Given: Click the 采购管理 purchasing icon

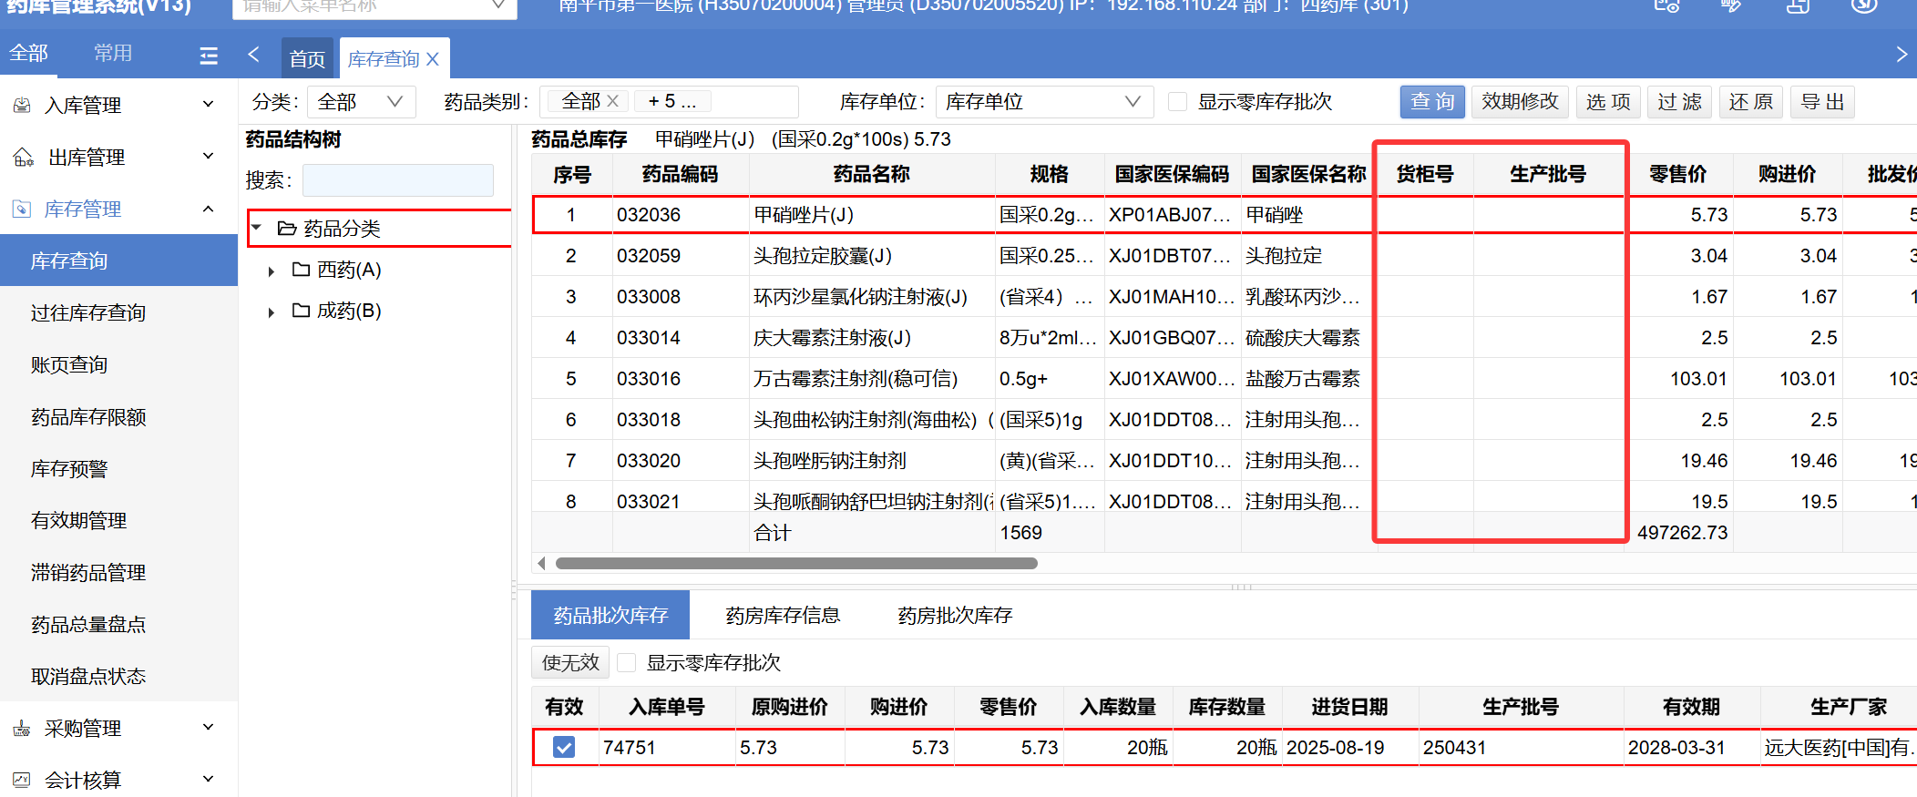Looking at the screenshot, I should 22,729.
